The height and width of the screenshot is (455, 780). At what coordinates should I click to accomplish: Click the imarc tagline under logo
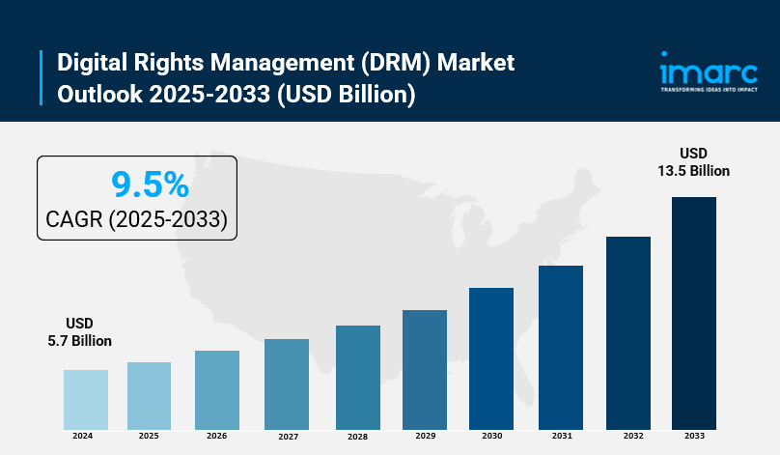pos(709,89)
